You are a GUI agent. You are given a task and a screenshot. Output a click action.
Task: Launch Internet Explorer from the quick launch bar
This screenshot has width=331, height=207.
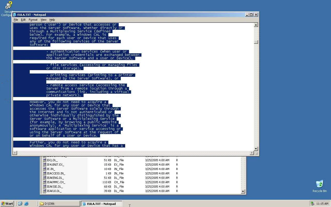point(26,204)
